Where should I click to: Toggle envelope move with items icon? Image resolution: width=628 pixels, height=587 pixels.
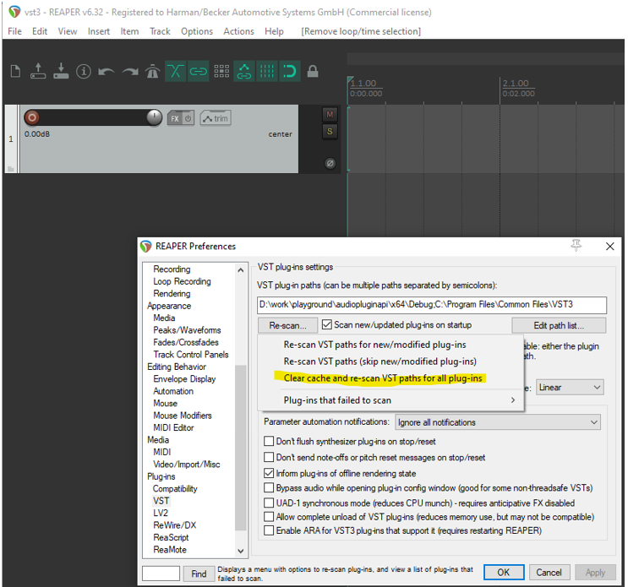(244, 71)
